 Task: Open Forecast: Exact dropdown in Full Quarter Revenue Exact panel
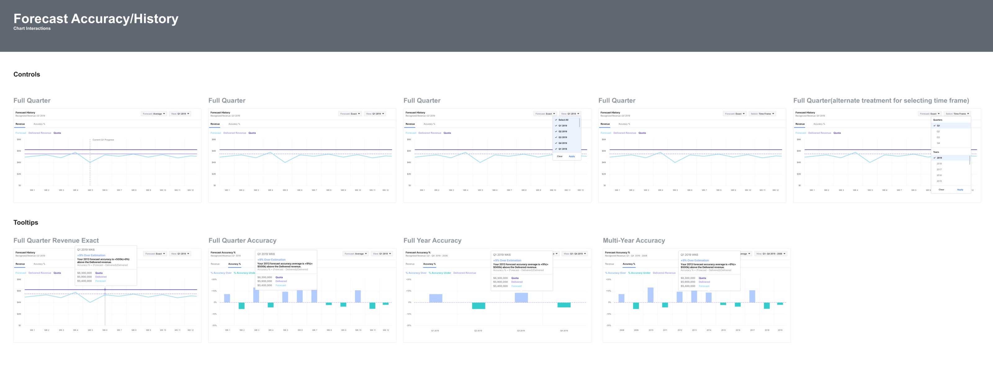click(155, 254)
